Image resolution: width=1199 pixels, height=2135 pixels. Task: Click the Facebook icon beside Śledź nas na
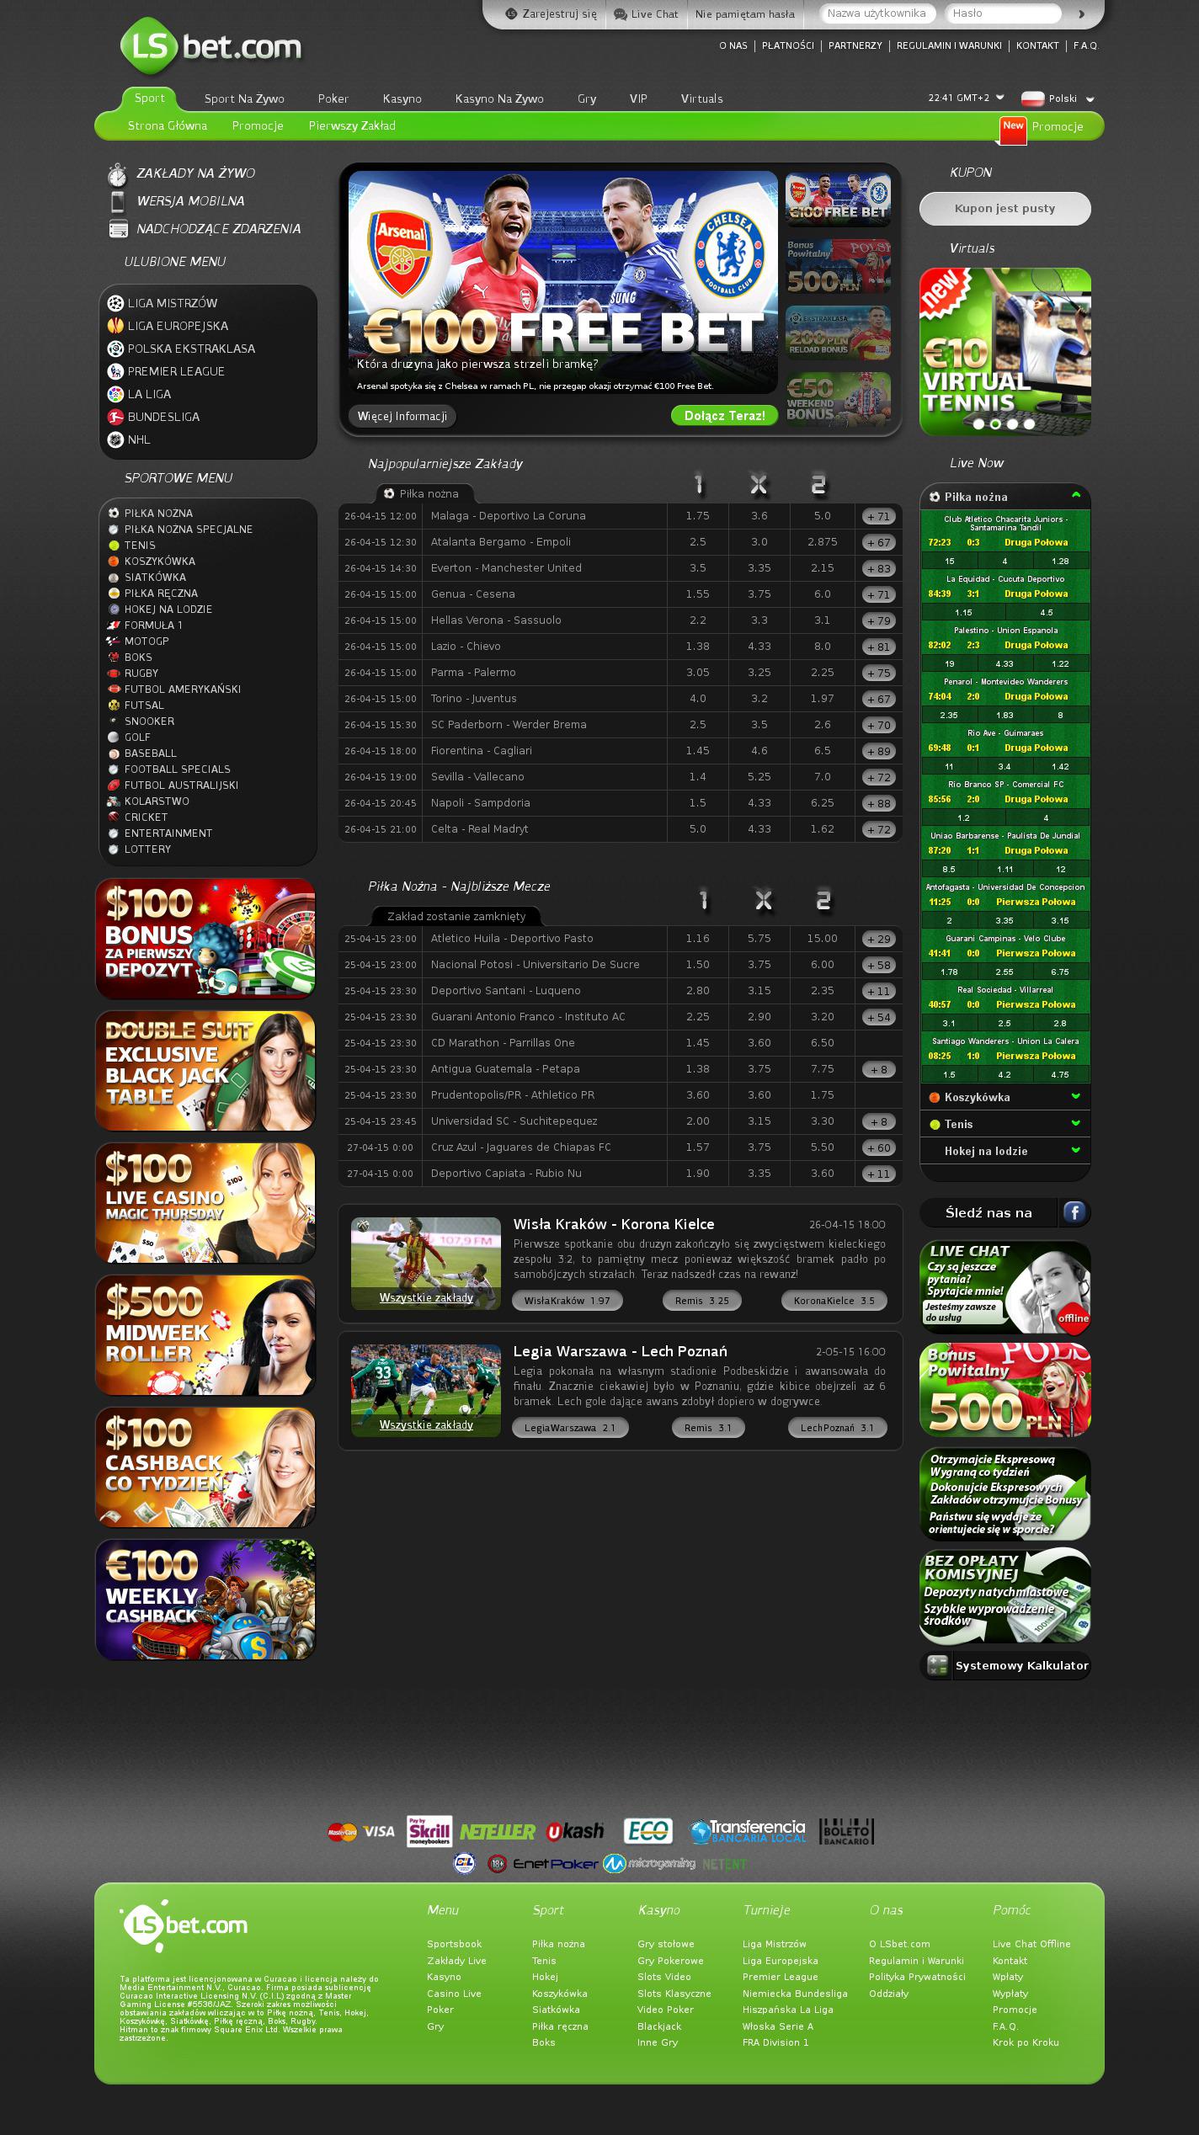1074,1212
